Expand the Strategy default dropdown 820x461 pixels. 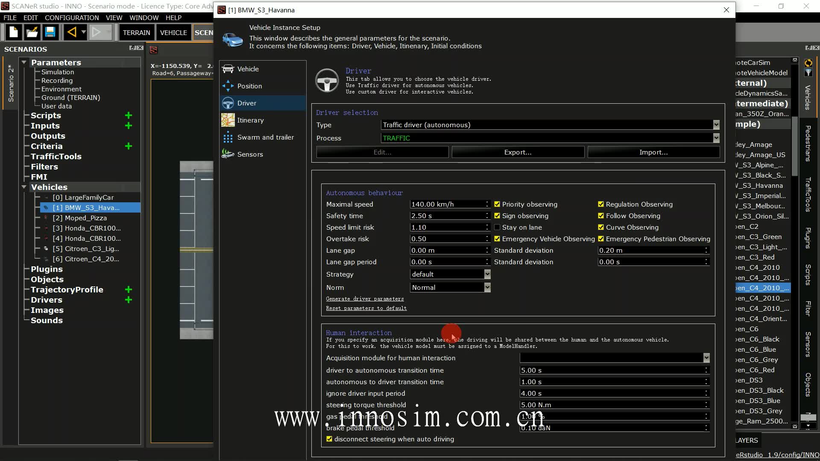487,274
